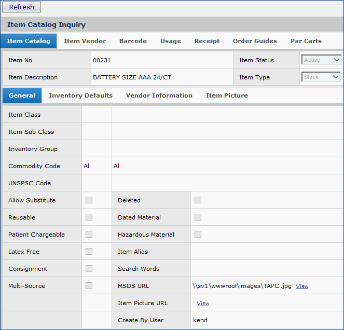
Task: Expand the Item Type dropdown
Action: 321,77
